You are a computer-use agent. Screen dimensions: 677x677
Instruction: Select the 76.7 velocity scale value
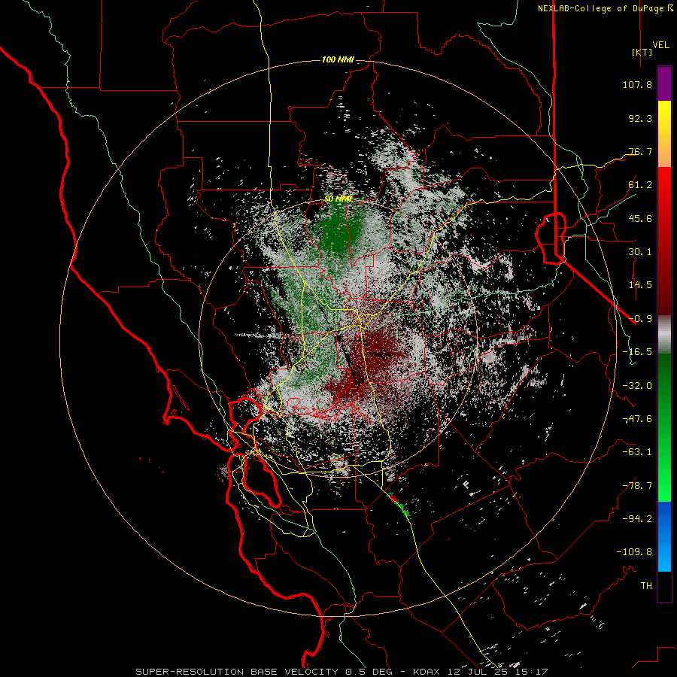[640, 151]
